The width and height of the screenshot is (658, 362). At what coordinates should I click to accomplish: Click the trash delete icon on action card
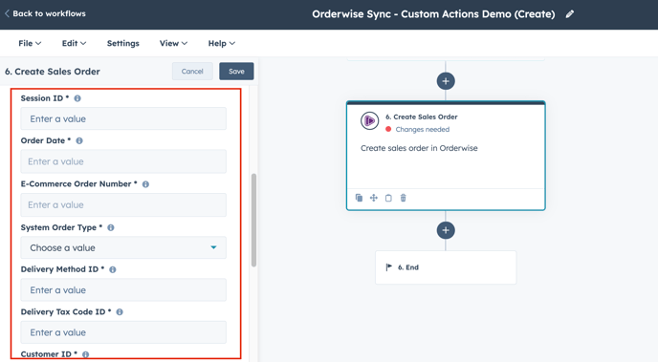[403, 198]
